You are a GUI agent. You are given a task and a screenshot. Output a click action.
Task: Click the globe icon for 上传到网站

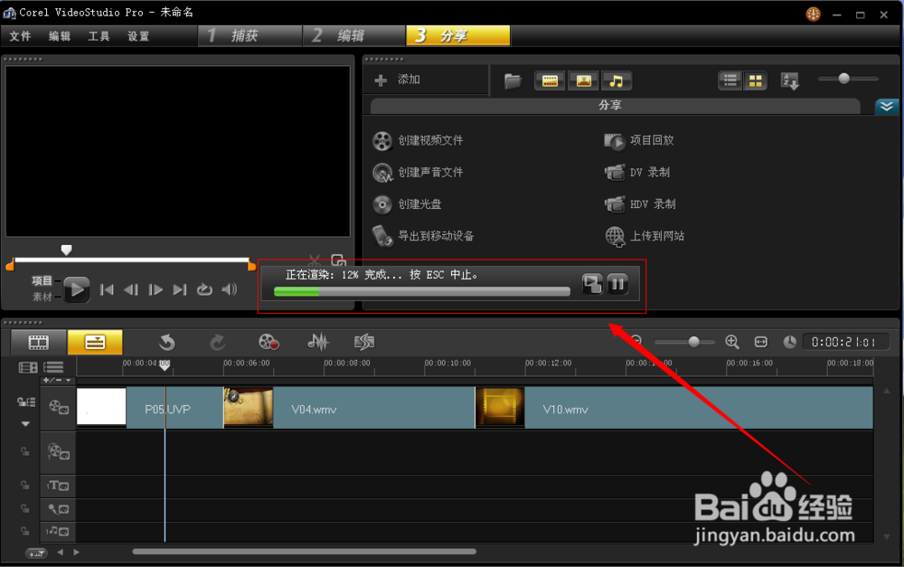point(615,237)
